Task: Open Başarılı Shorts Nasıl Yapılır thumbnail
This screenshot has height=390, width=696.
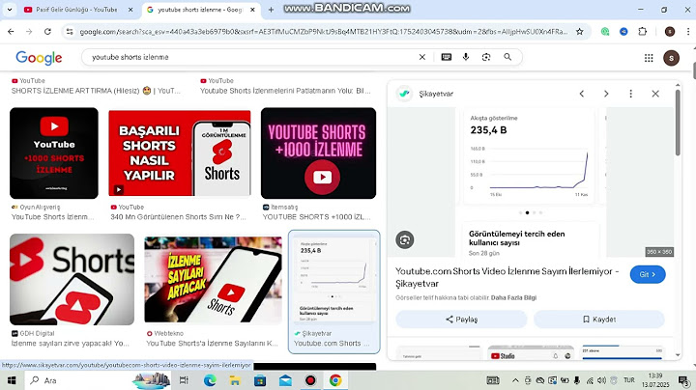Action: (x=180, y=153)
